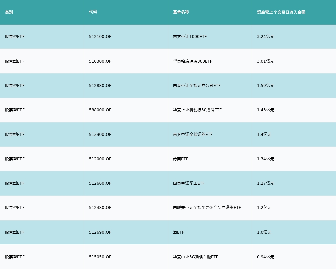The image size is (336, 269).
Task: Select fund name 南方中证1000ETF
Action: pyautogui.click(x=190, y=36)
